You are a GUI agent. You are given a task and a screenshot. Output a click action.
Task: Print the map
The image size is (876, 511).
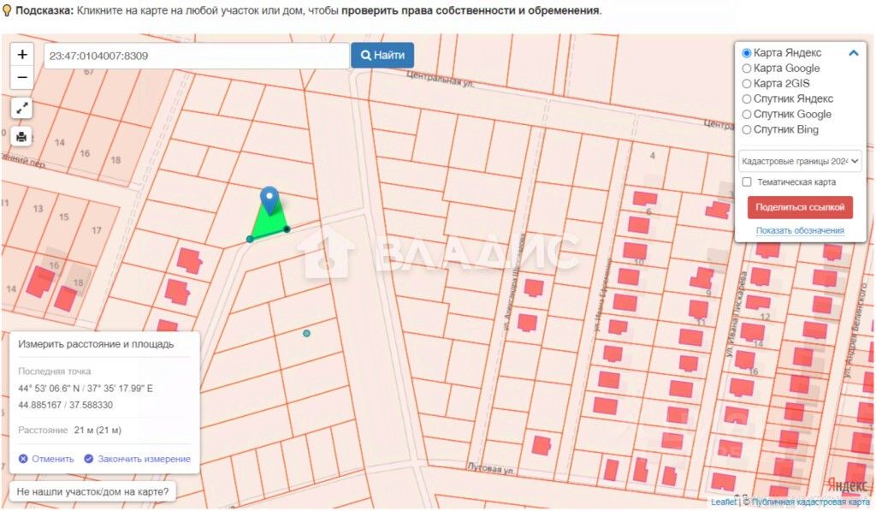tap(21, 136)
